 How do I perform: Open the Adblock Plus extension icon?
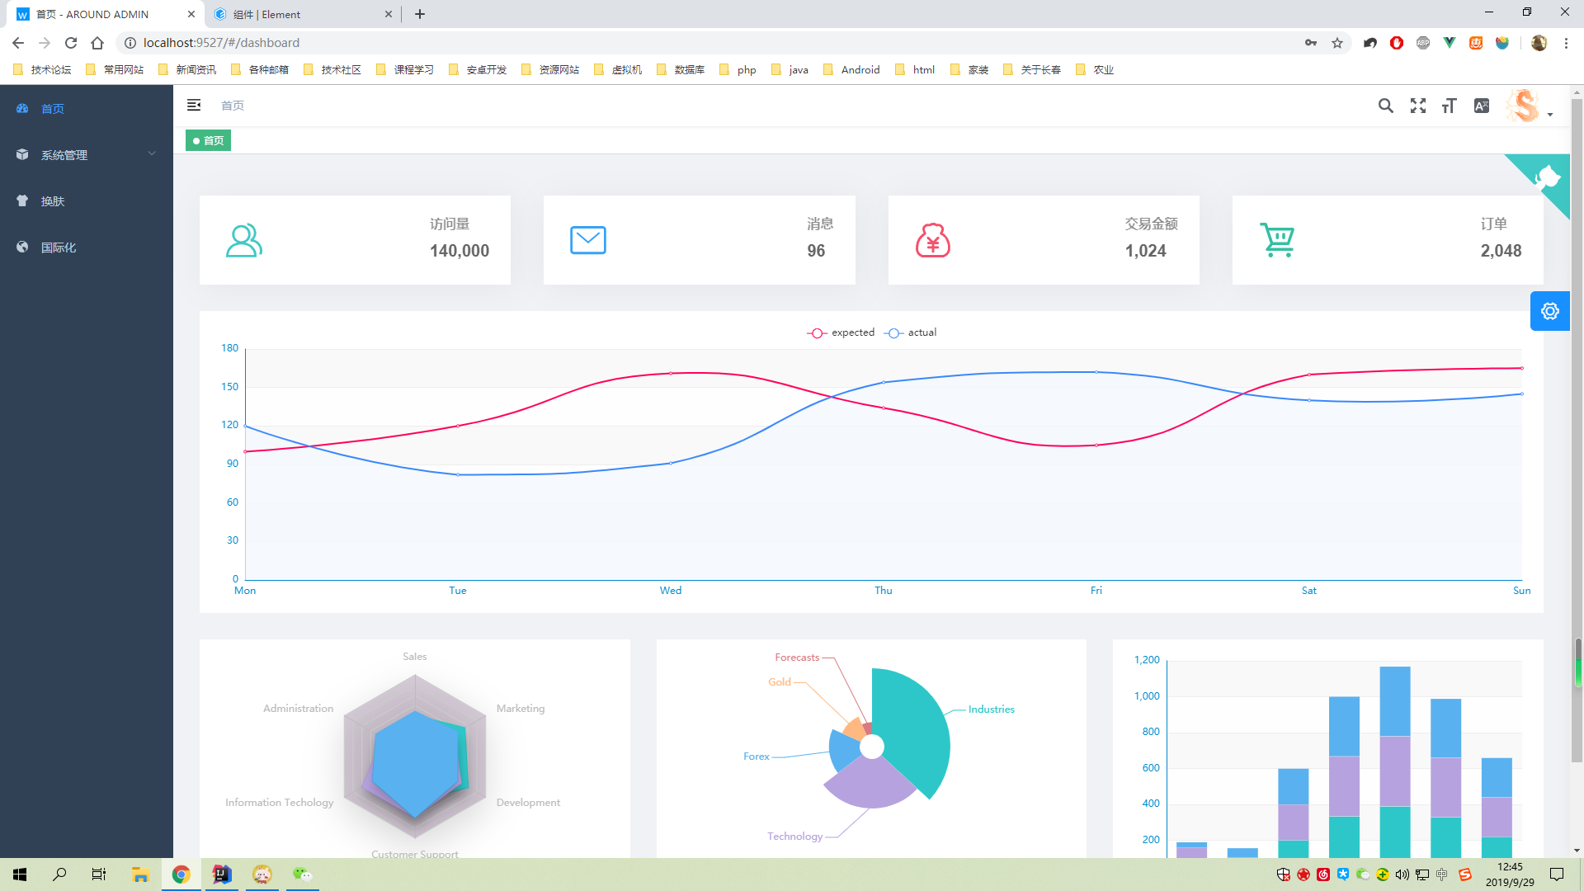(x=1423, y=43)
